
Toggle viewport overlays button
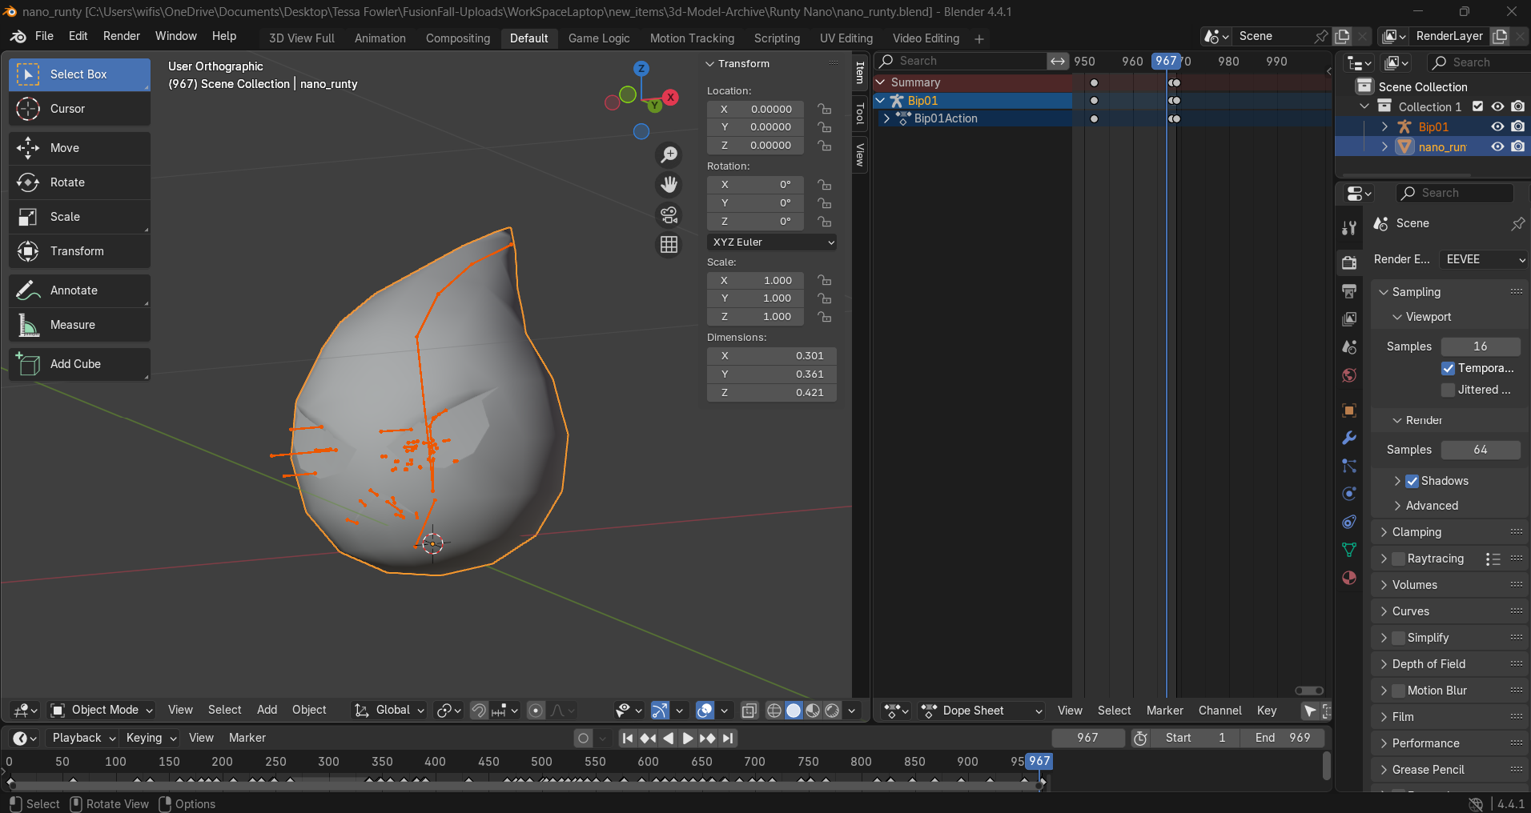tap(705, 711)
